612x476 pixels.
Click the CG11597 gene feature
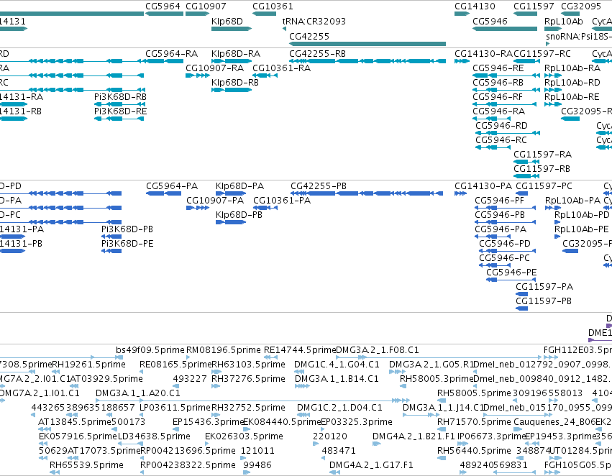point(526,14)
